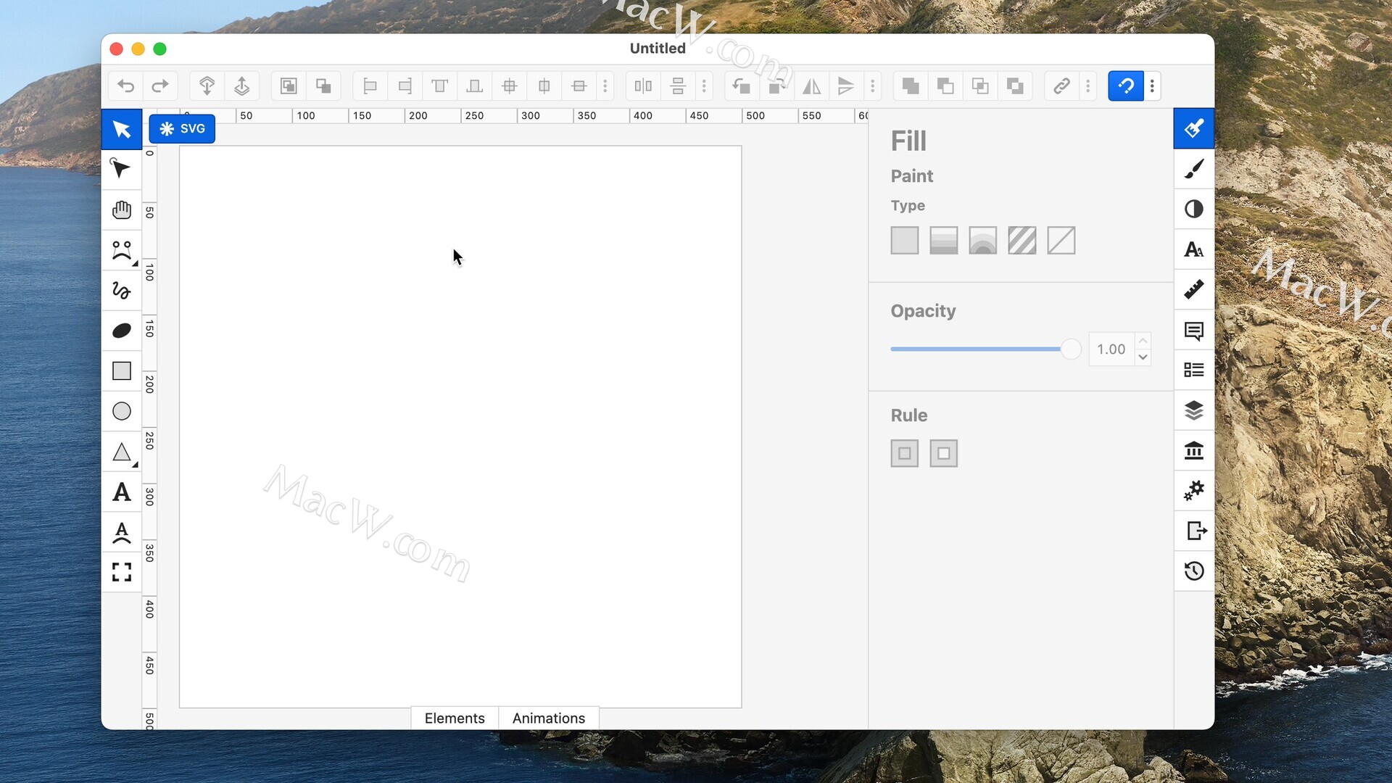Select the View box corners tool

coord(122,573)
